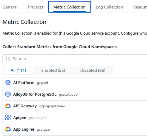Click the gcp.gae namespace text

[43, 129]
